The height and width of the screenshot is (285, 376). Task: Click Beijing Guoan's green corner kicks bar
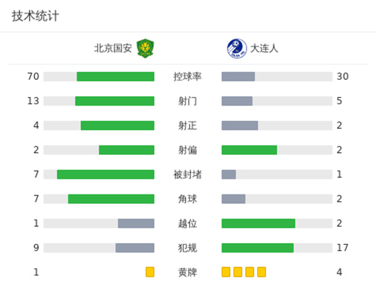tap(111, 199)
